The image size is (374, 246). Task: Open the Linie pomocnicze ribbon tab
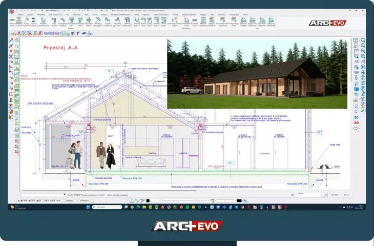pyautogui.click(x=55, y=15)
